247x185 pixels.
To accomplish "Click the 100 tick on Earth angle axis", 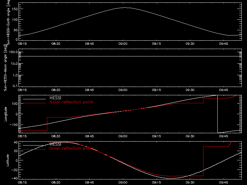I will tap(15, 19).
